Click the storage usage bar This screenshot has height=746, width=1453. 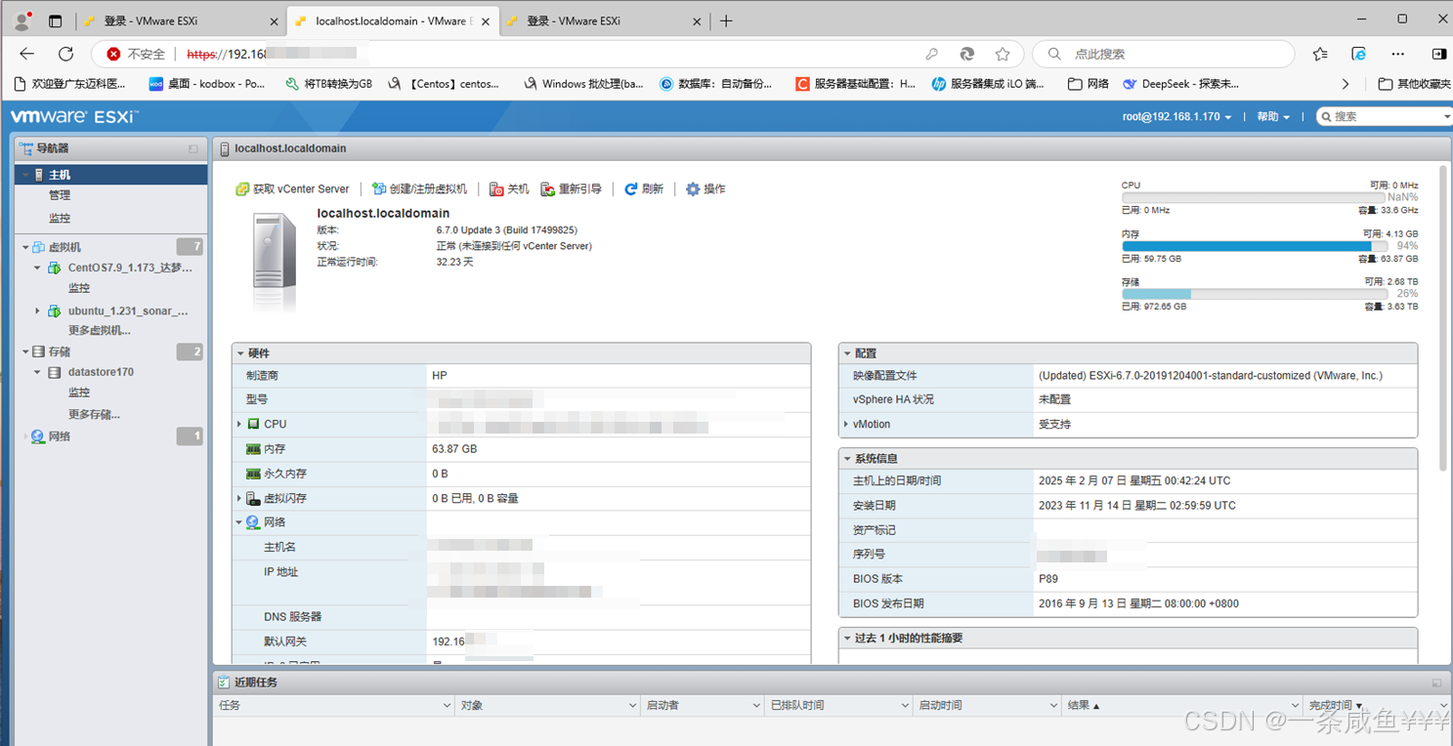tap(1255, 294)
